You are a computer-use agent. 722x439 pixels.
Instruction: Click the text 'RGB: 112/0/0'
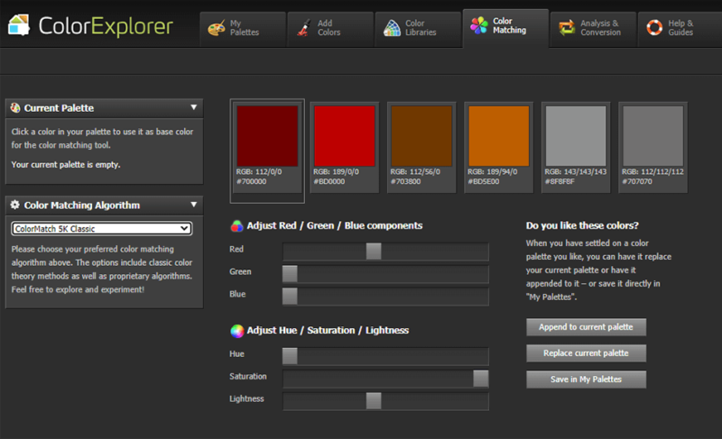(x=259, y=172)
